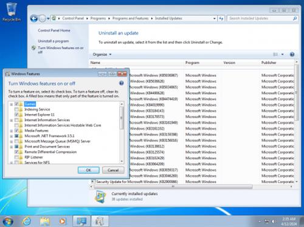The width and height of the screenshot is (304, 227).
Task: Switch to the Control Panel taskbar button
Action: pos(81,221)
